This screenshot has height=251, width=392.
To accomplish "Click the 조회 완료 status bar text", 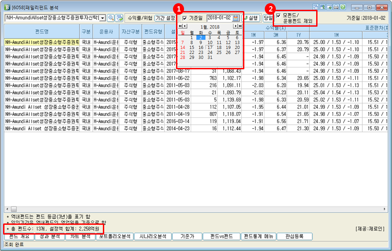I will click(14, 244).
